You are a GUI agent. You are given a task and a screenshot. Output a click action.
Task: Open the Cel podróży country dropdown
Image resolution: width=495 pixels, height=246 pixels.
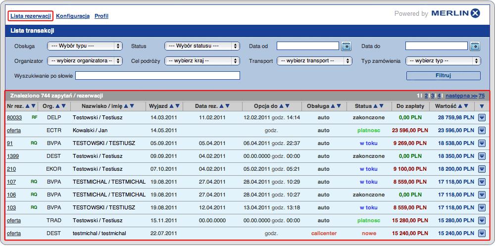pyautogui.click(x=202, y=61)
